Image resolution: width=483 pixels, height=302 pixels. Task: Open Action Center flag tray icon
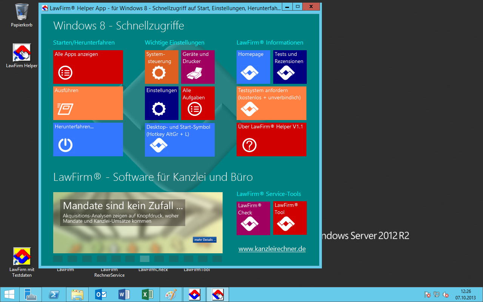pyautogui.click(x=428, y=294)
